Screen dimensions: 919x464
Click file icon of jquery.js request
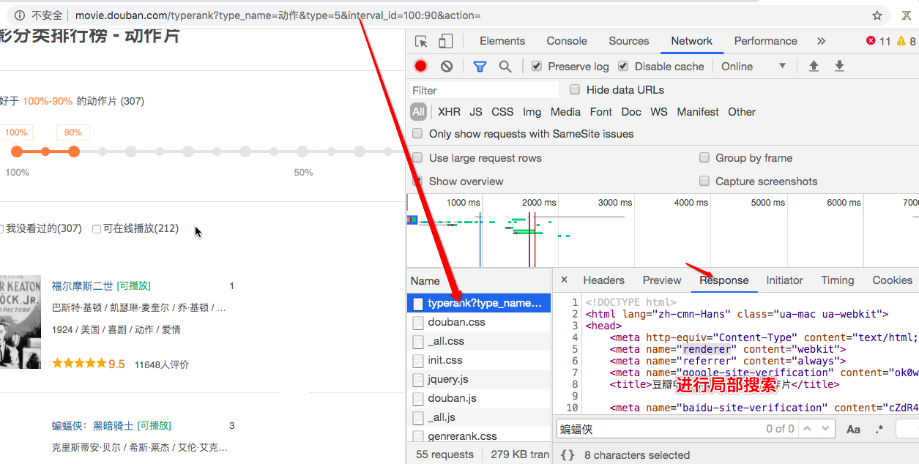tap(417, 379)
